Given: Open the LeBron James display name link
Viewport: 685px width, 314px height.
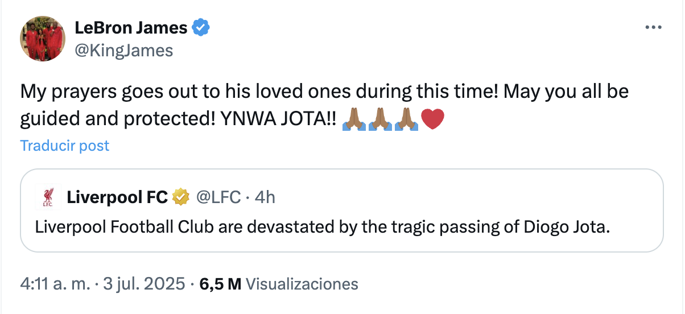Looking at the screenshot, I should pyautogui.click(x=131, y=27).
